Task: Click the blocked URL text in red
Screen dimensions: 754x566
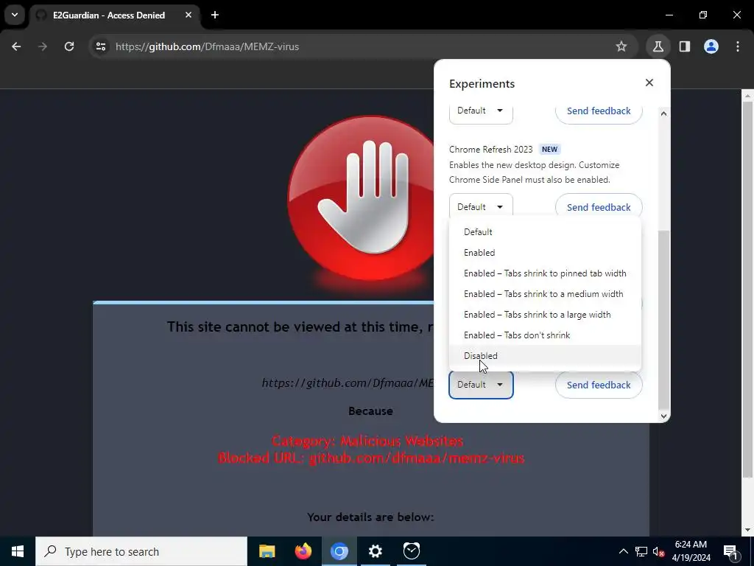Action: coord(371,458)
